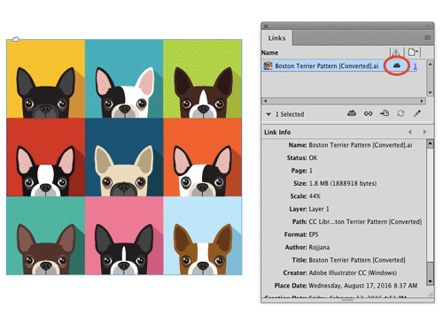This screenshot has height=323, width=443.
Task: Show next link info arrow
Action: [424, 132]
